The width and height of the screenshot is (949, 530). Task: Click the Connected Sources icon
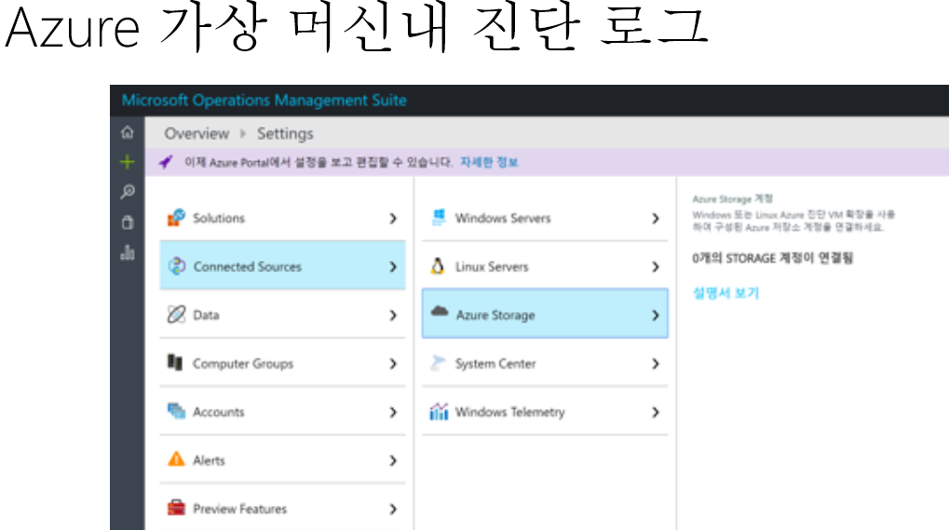[x=176, y=265]
